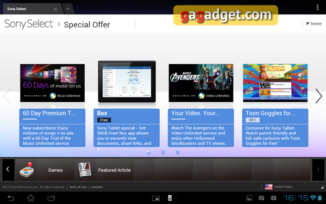Open the Box tablet thumbnail

tap(127, 82)
